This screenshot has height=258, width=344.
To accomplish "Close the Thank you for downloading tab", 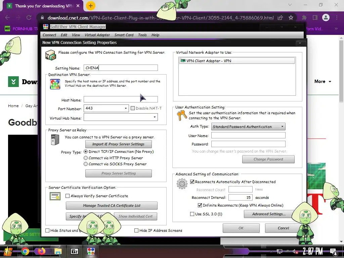I will click(78, 6).
